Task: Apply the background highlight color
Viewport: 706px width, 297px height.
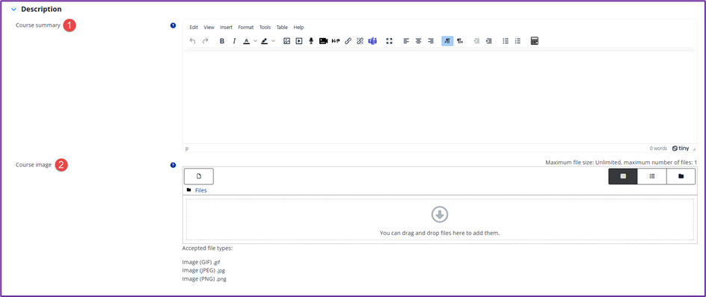Action: tap(264, 41)
